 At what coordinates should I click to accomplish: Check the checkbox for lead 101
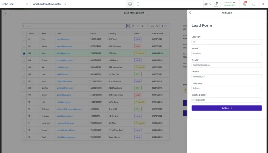24,39
